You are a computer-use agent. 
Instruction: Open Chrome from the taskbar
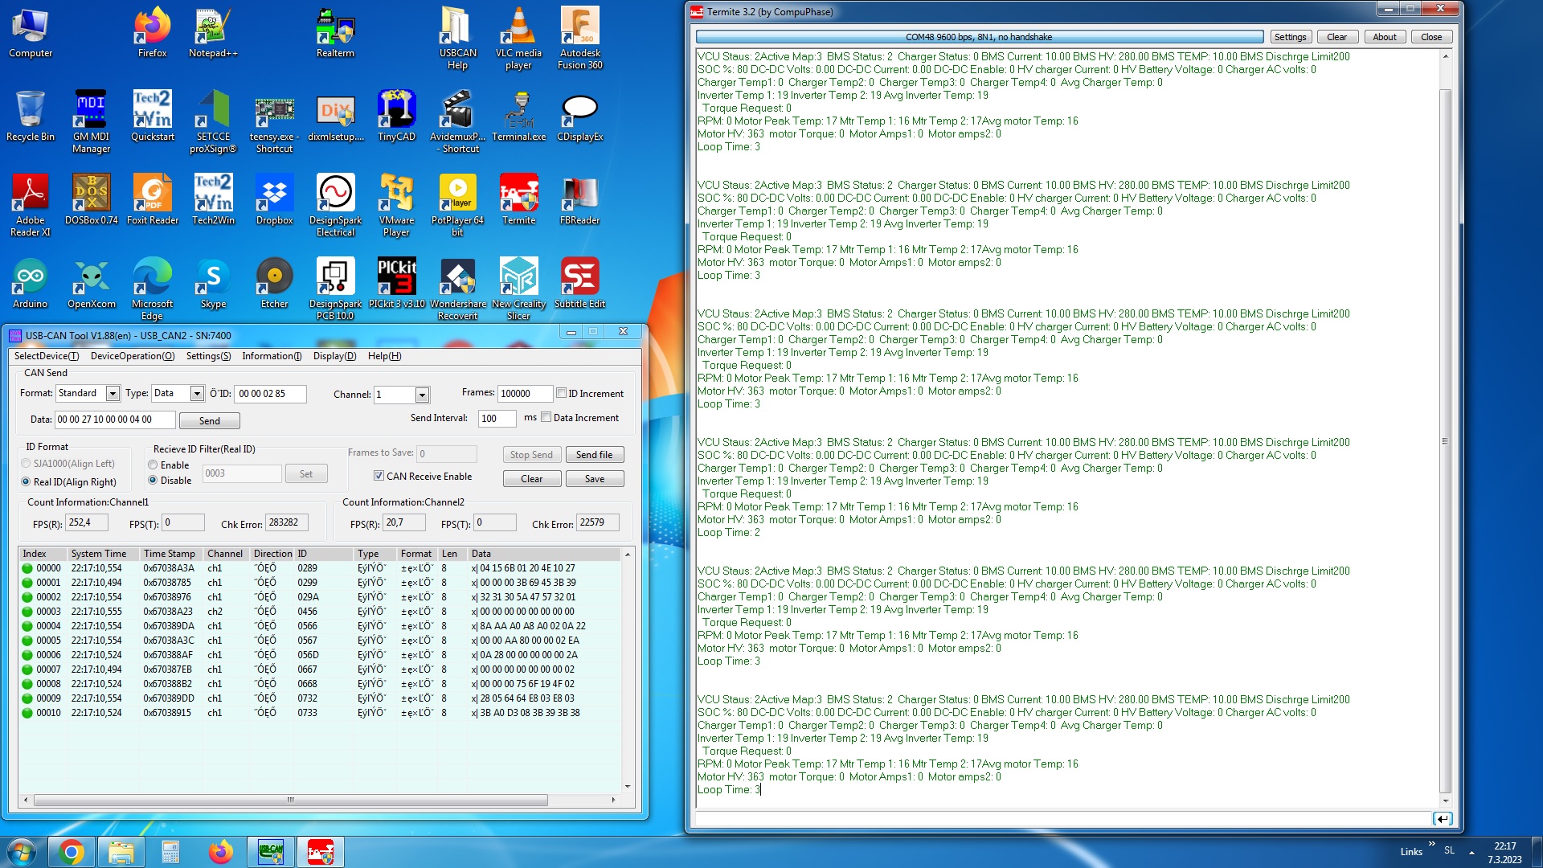pyautogui.click(x=71, y=852)
